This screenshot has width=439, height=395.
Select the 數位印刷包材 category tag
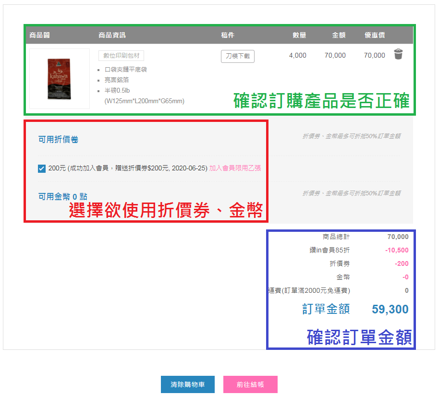(121, 55)
